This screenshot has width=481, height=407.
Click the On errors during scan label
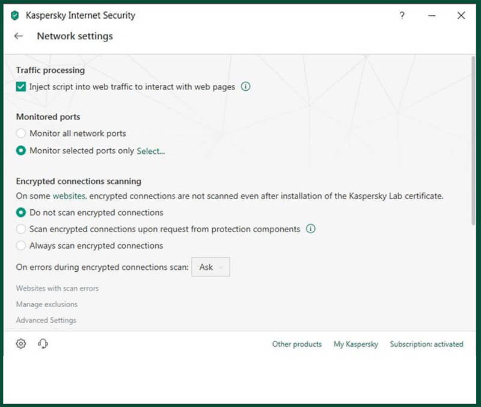pos(102,267)
